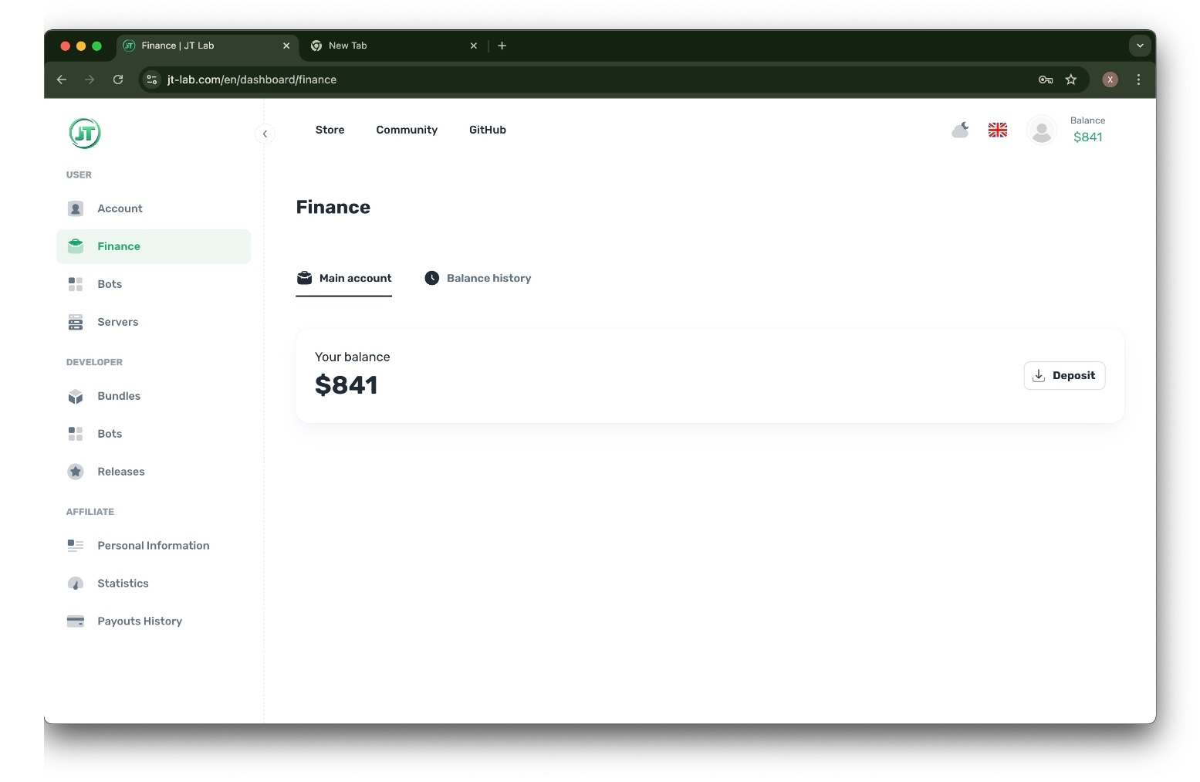The image size is (1200, 782).
Task: Switch to the Main account tab
Action: coord(344,278)
